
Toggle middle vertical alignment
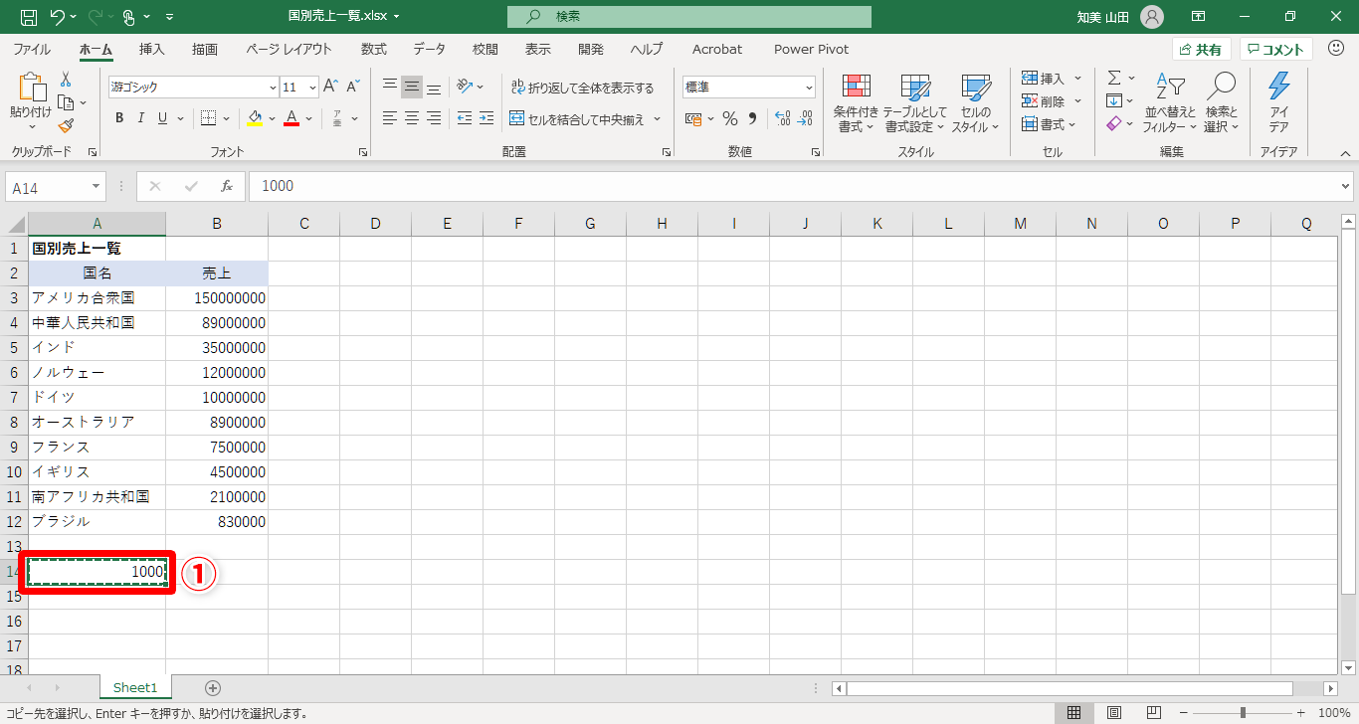(412, 87)
